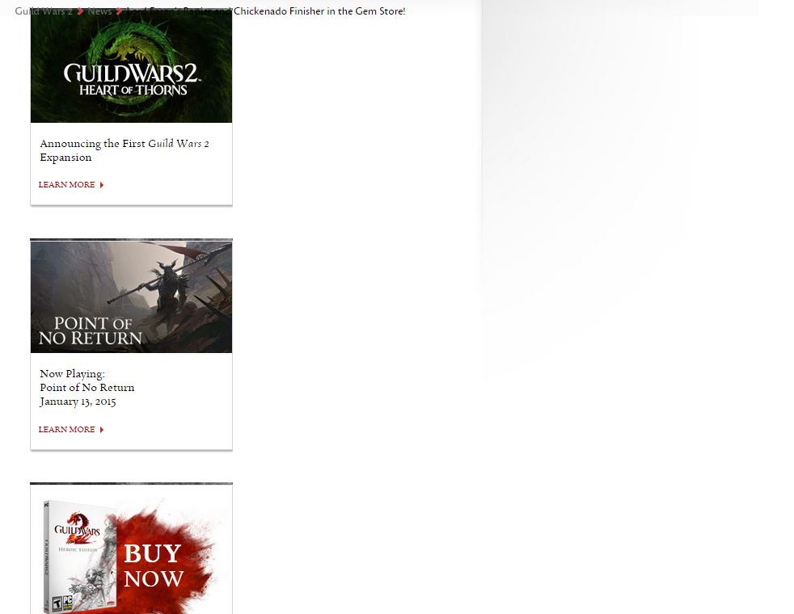Screen dimensions: 794x614
Task: Open the Guild Wars 2 breadcrumb link
Action: (44, 11)
